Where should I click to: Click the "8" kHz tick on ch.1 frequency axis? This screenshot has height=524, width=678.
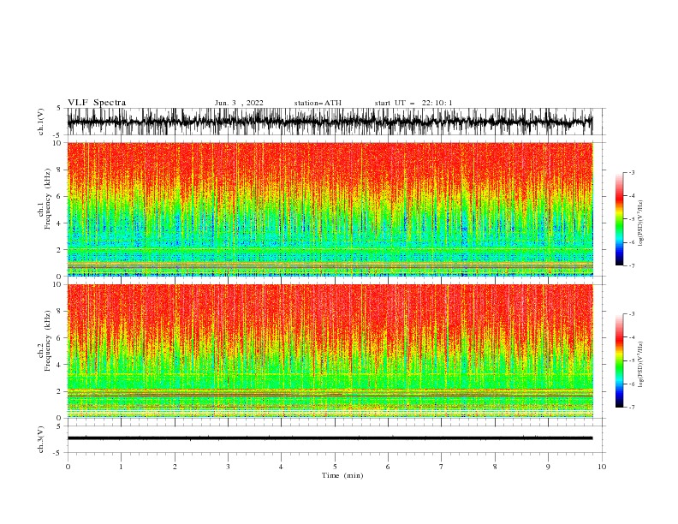tap(58, 170)
